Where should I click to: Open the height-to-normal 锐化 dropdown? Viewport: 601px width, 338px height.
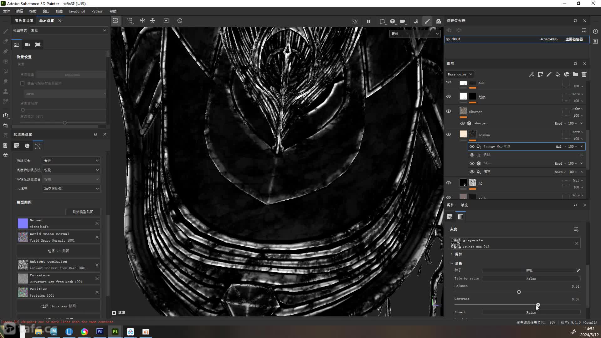click(x=71, y=170)
